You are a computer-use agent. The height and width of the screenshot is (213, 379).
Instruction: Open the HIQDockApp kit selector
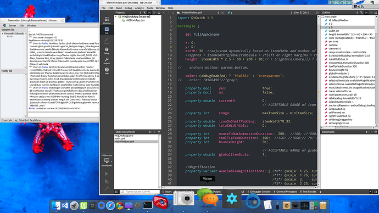[107, 160]
